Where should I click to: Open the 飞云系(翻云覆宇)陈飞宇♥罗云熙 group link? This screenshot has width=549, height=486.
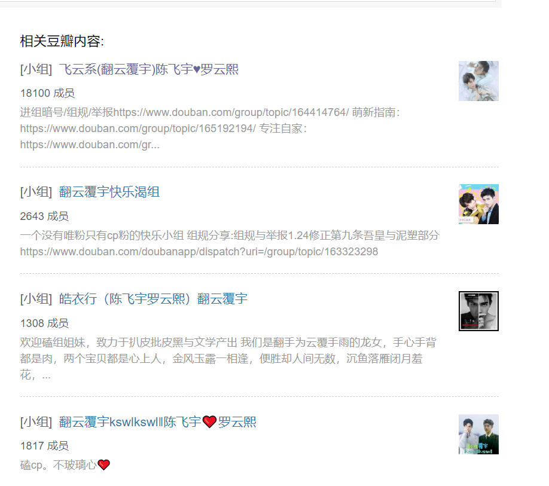(x=148, y=69)
